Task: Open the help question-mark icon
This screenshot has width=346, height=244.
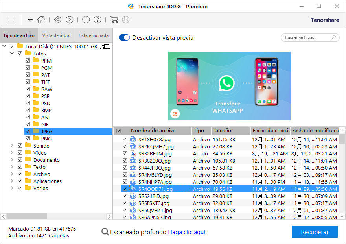Action: click(x=98, y=20)
